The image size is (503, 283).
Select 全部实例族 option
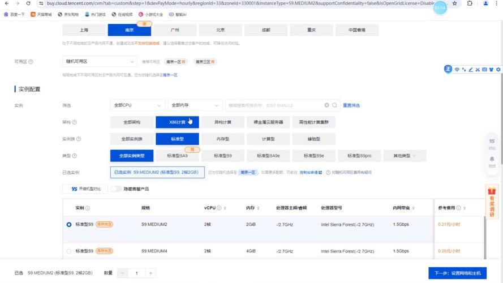[132, 139]
